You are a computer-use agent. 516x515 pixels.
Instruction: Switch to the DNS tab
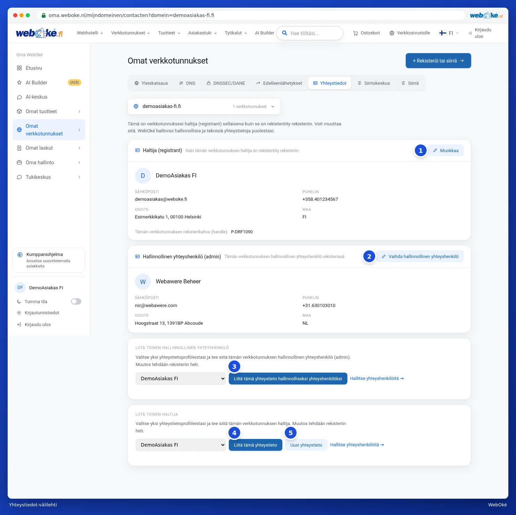click(187, 83)
